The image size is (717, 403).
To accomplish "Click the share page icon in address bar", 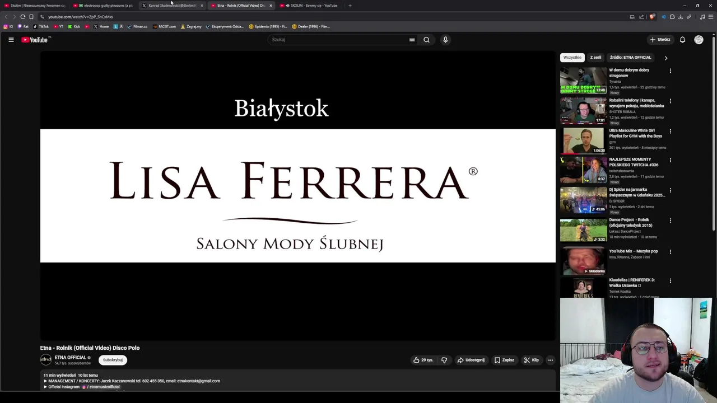I will pyautogui.click(x=642, y=17).
